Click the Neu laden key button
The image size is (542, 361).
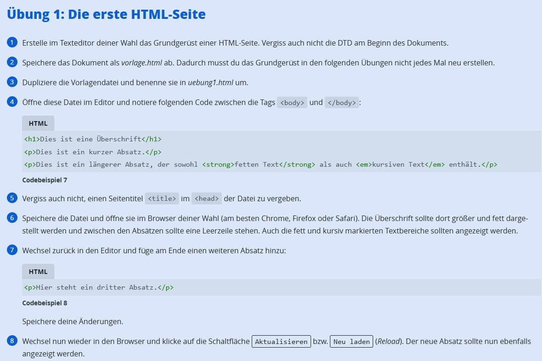tap(351, 342)
